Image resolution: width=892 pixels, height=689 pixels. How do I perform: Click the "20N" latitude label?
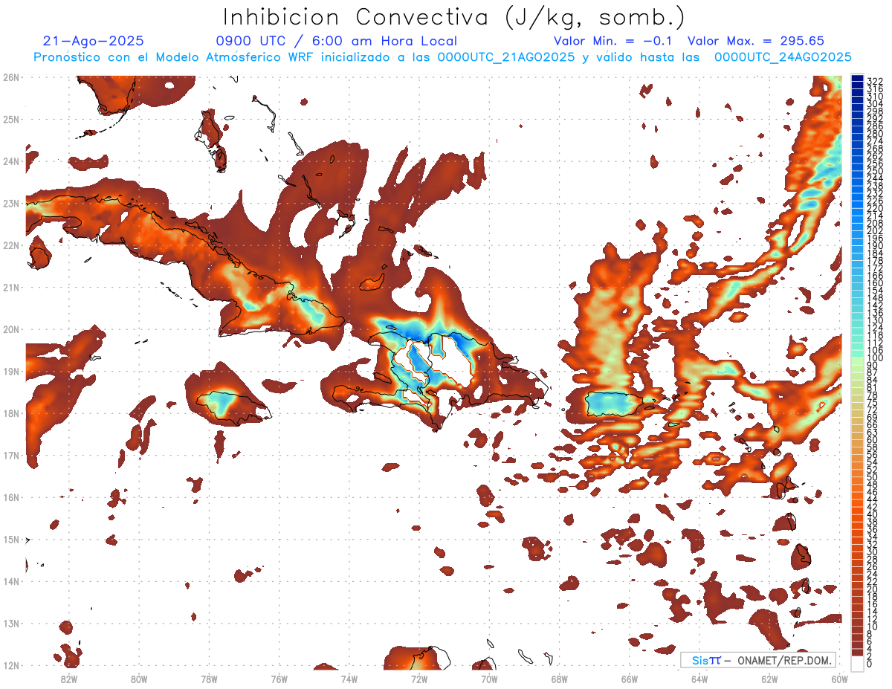[10, 329]
